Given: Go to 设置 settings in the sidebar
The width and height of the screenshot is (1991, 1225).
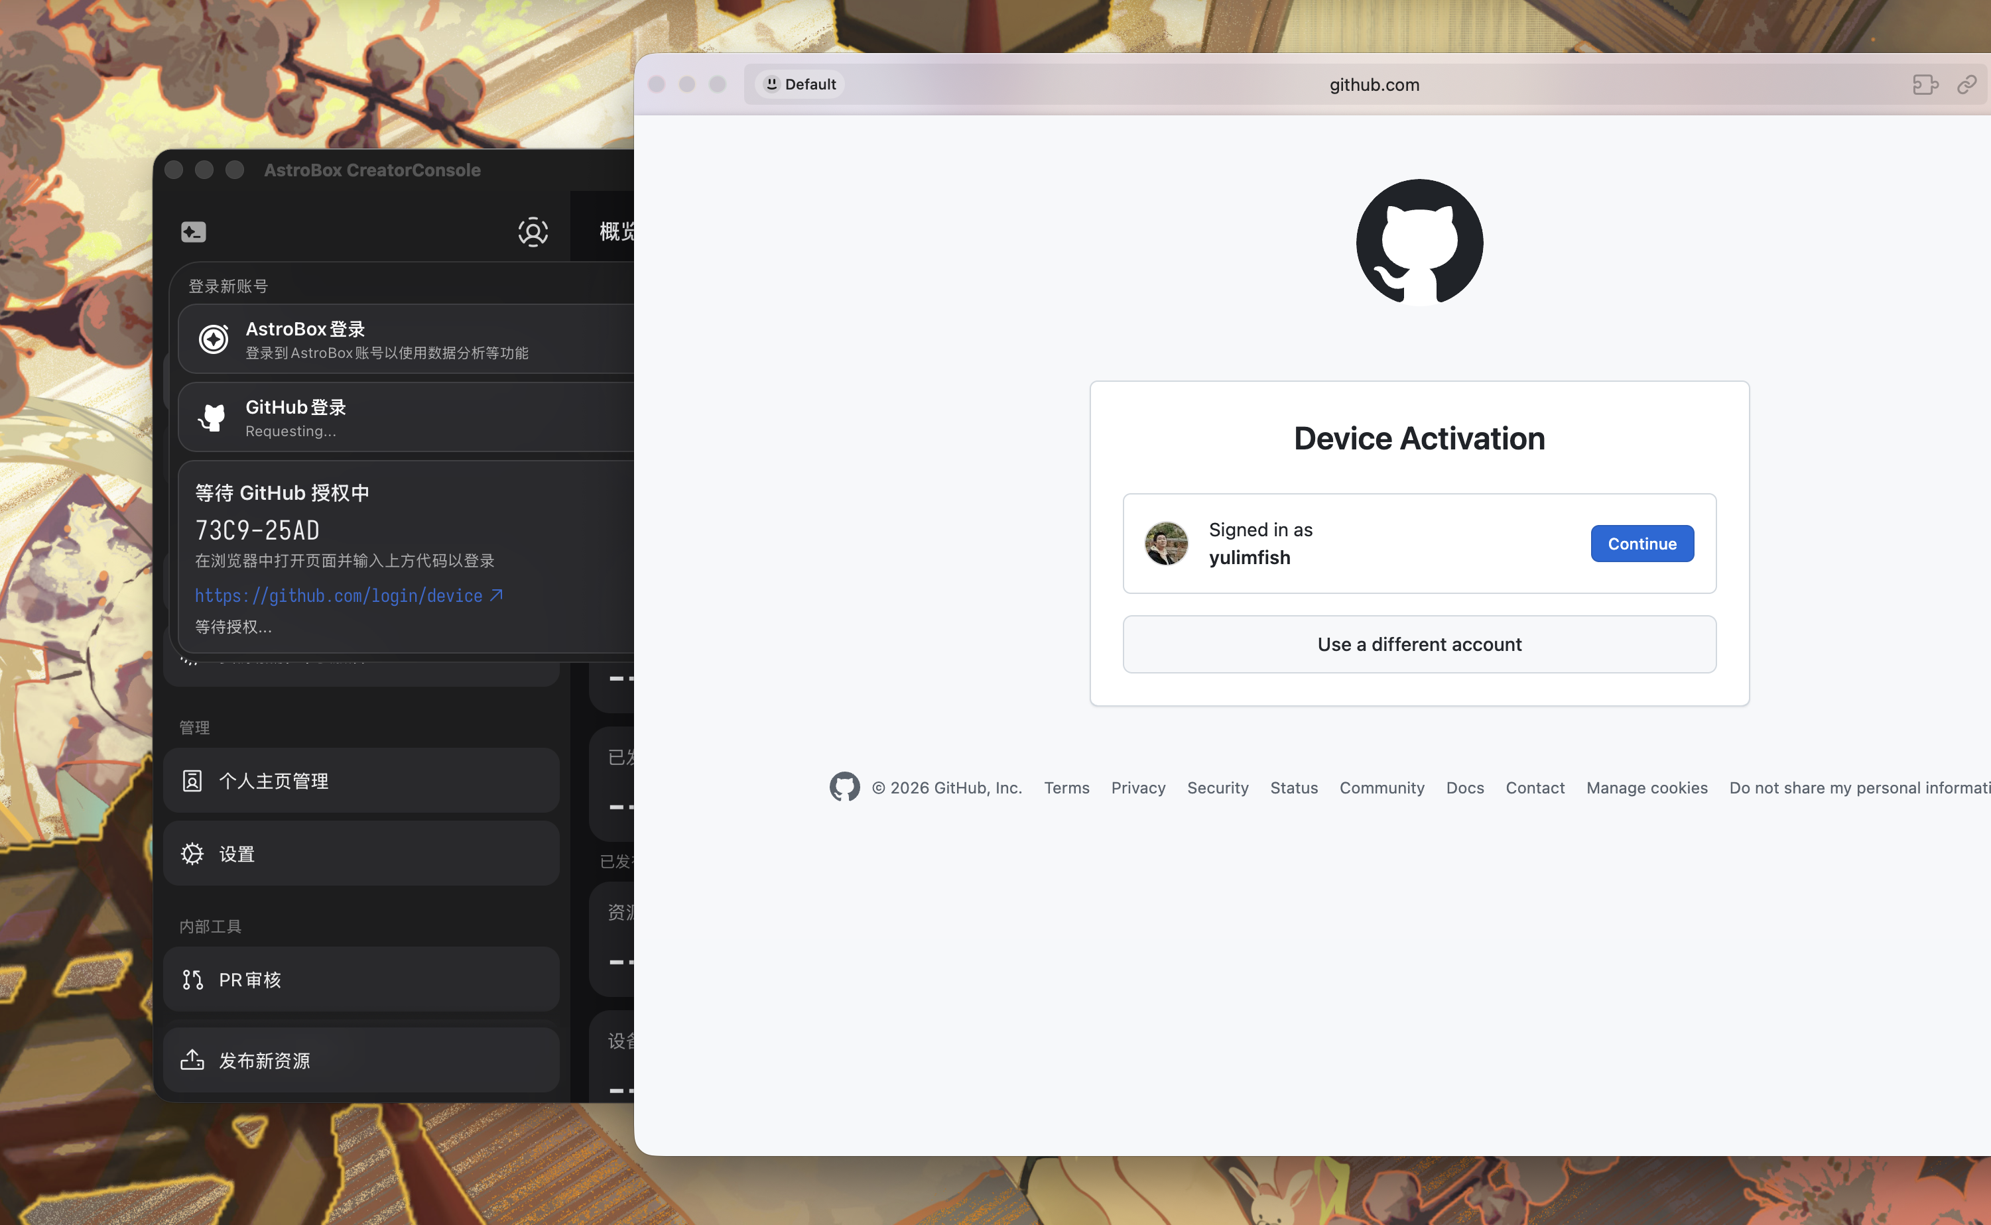Looking at the screenshot, I should coord(361,854).
